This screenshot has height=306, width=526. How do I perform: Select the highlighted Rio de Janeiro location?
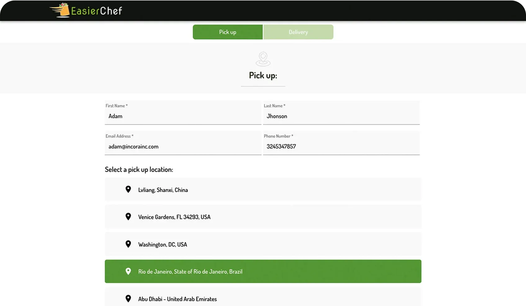click(x=263, y=271)
